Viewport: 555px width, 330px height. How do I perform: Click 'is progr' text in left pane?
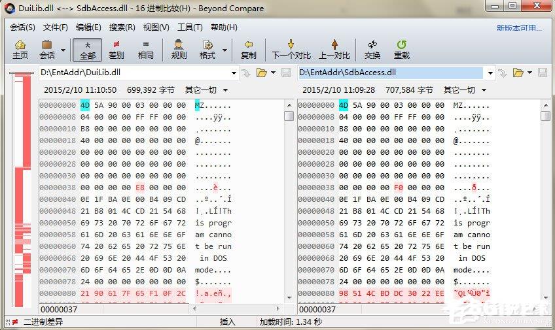click(x=213, y=223)
